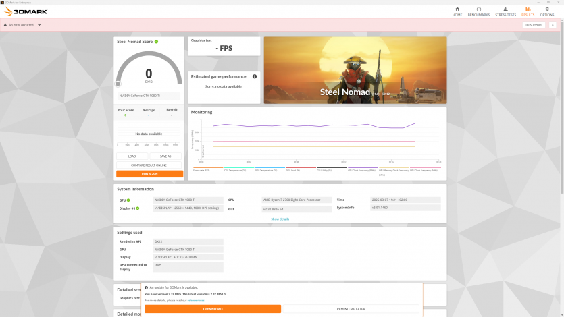Click the green check next to Steel Nomad Score
This screenshot has height=317, width=564.
pos(157,42)
